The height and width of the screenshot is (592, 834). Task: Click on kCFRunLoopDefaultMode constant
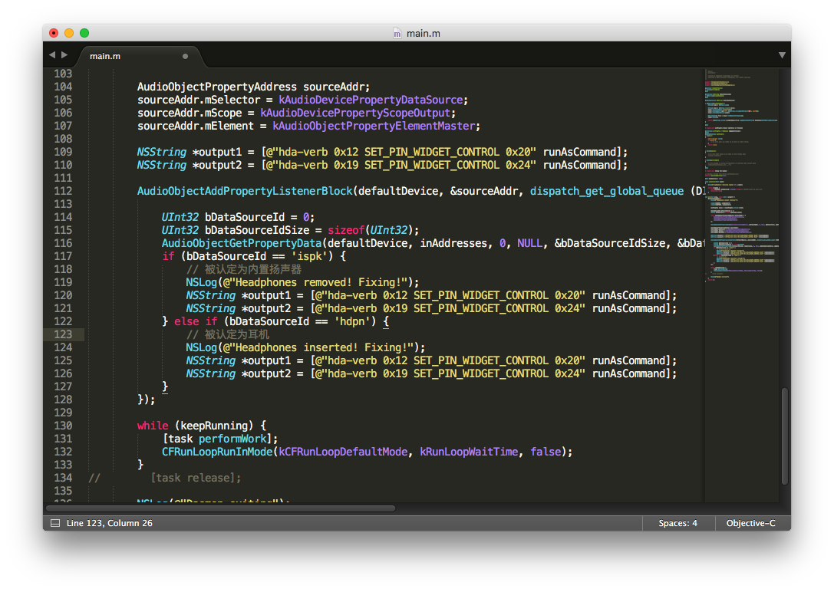pyautogui.click(x=343, y=452)
